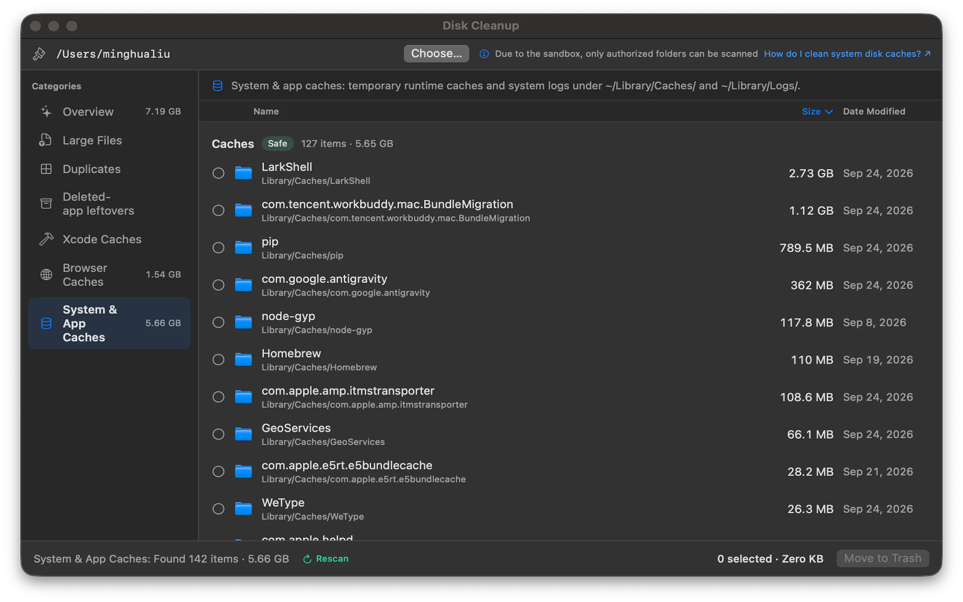Click the Browser Caches globe icon

coord(46,274)
